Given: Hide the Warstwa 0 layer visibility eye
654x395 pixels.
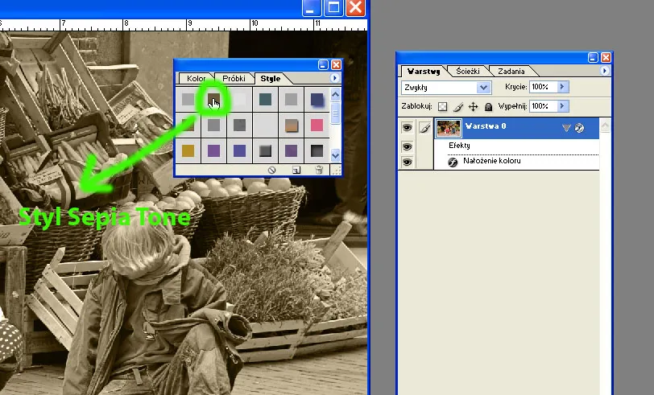Looking at the screenshot, I should click(x=407, y=127).
